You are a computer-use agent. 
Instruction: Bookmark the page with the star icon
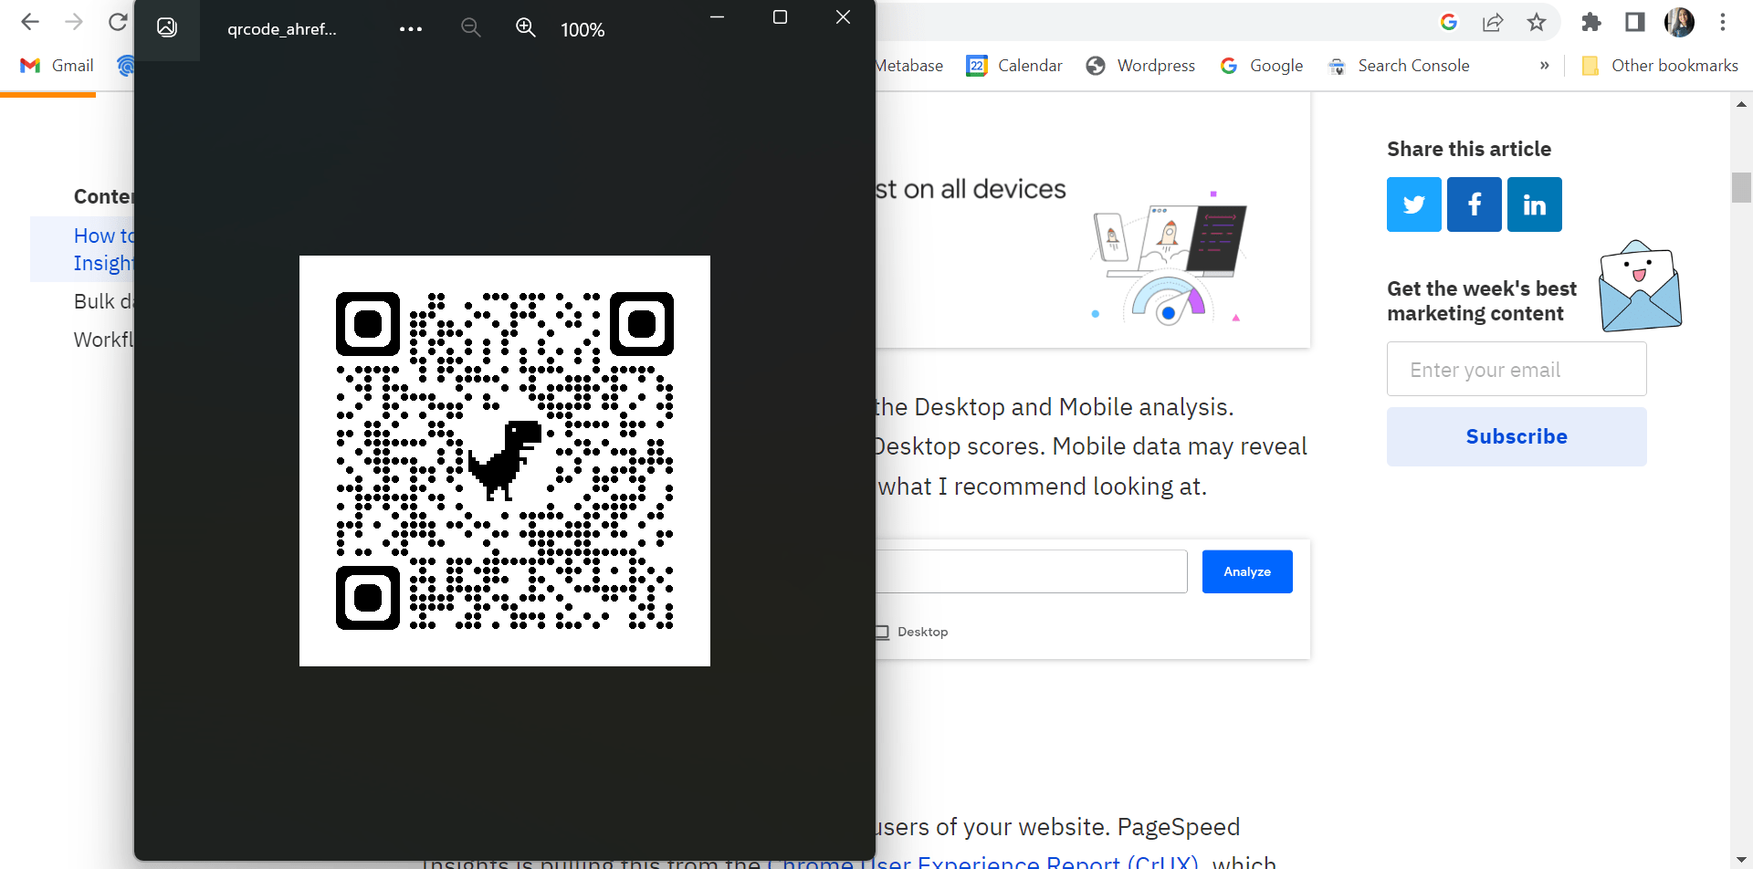tap(1537, 21)
